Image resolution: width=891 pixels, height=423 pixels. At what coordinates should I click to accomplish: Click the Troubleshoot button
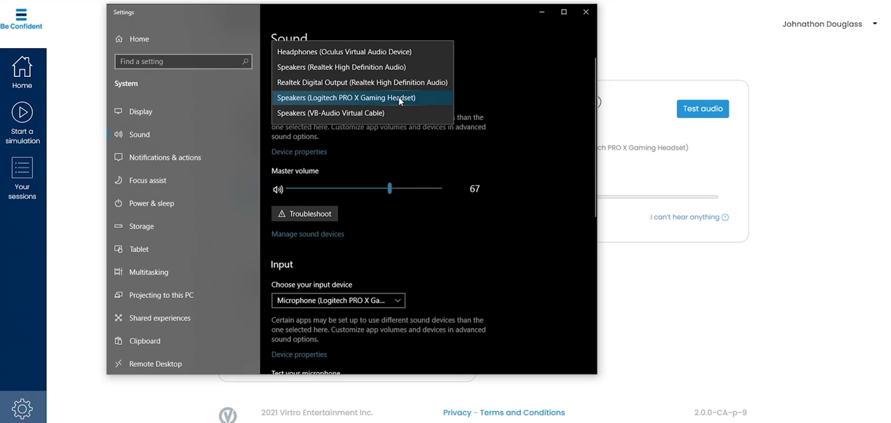pos(305,214)
